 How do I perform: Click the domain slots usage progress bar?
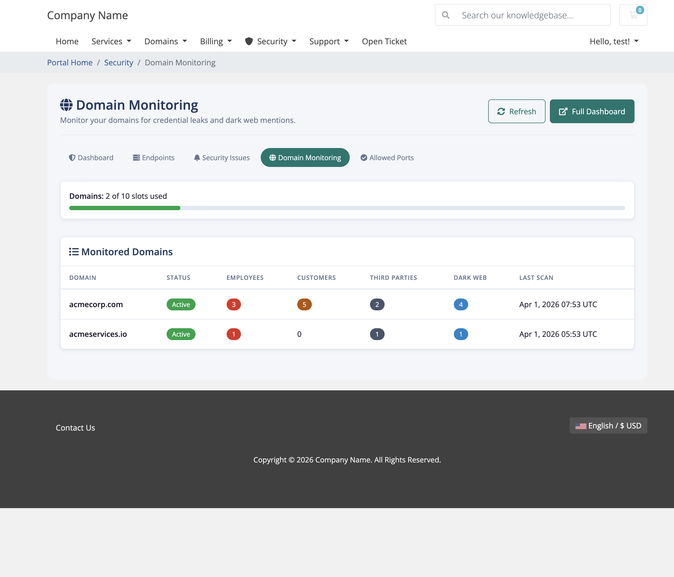tap(347, 208)
